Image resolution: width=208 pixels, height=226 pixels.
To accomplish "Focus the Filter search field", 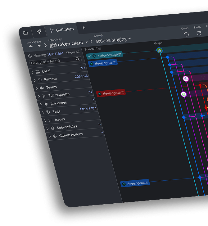I will click(x=55, y=61).
